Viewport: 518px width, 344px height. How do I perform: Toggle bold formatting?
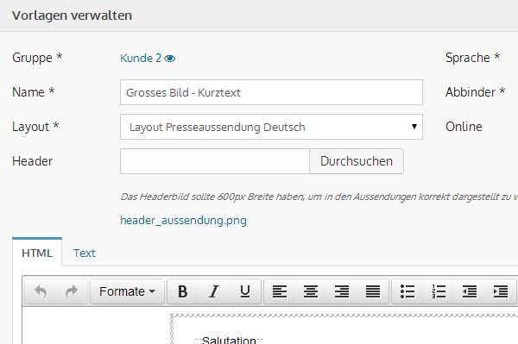coord(183,291)
